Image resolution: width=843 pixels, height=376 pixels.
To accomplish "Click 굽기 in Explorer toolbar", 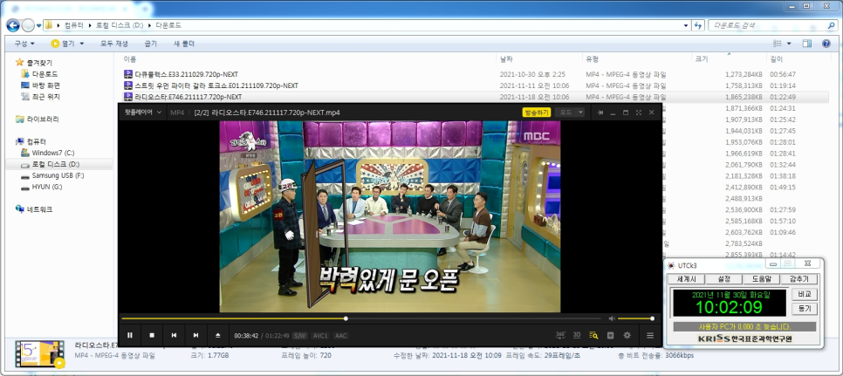I will click(x=150, y=44).
